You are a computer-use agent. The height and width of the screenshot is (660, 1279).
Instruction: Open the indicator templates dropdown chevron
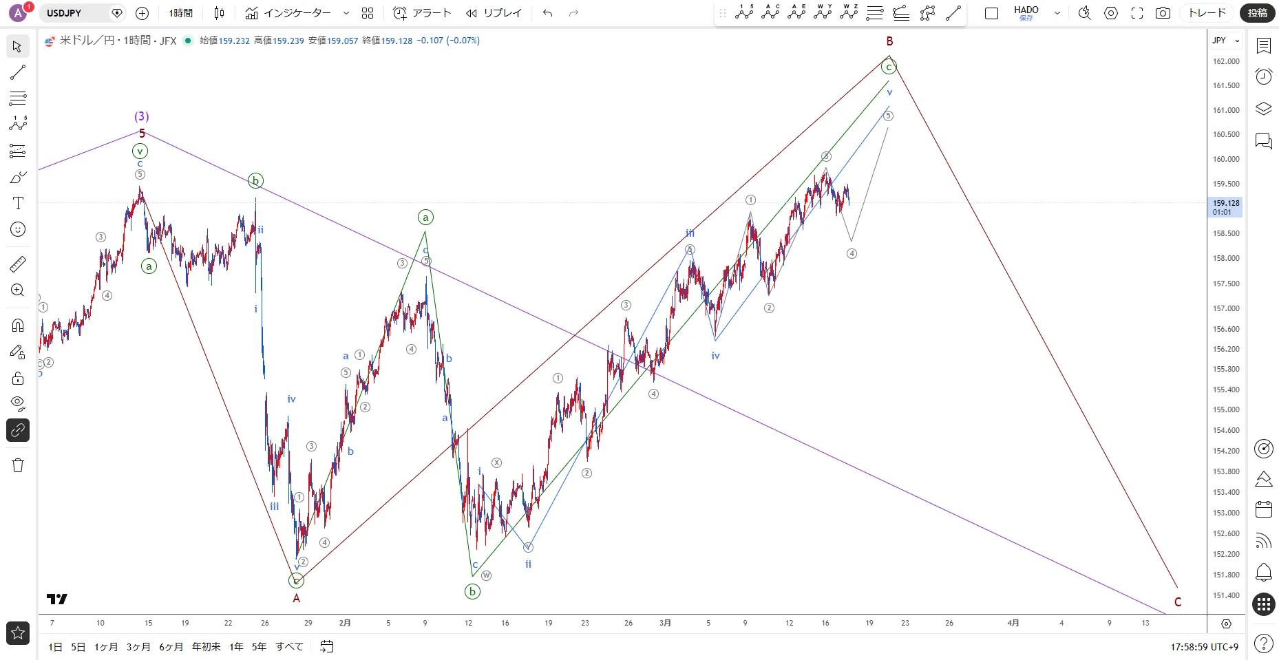pos(346,13)
